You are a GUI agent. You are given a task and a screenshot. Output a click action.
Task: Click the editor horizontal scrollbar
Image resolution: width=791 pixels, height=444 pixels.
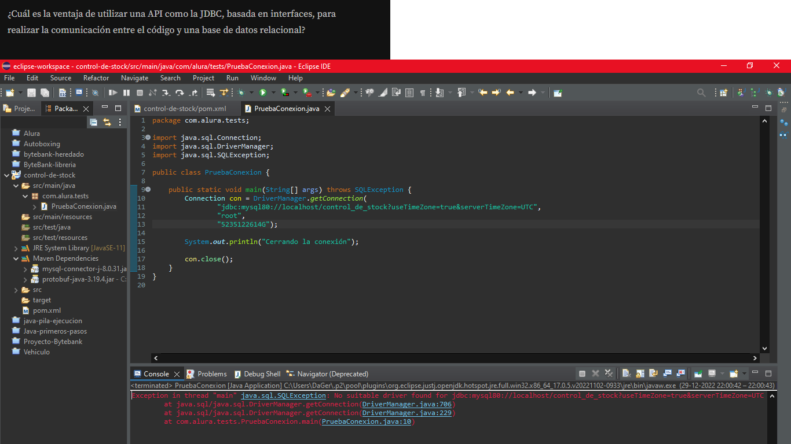click(x=455, y=358)
